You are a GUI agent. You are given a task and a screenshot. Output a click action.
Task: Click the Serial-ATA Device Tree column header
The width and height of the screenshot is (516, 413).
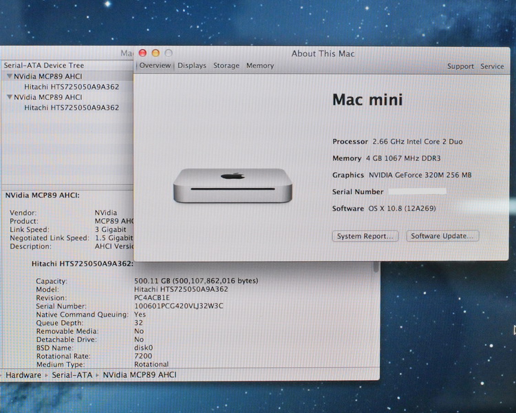click(x=67, y=65)
